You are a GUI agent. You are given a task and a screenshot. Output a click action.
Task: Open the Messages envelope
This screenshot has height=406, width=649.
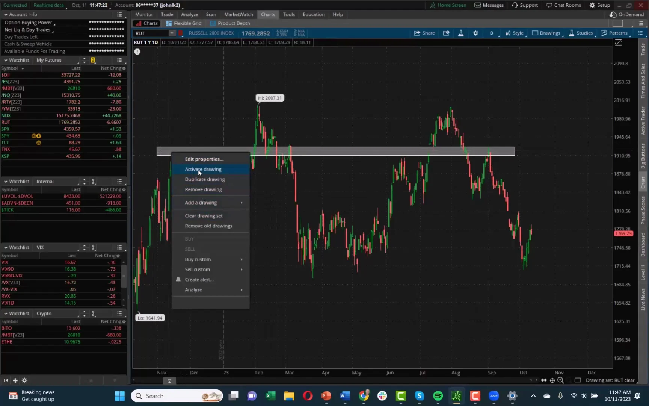pos(489,5)
